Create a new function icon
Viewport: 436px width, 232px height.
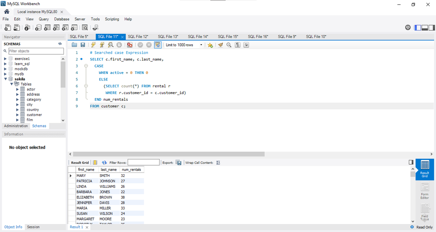(x=74, y=28)
